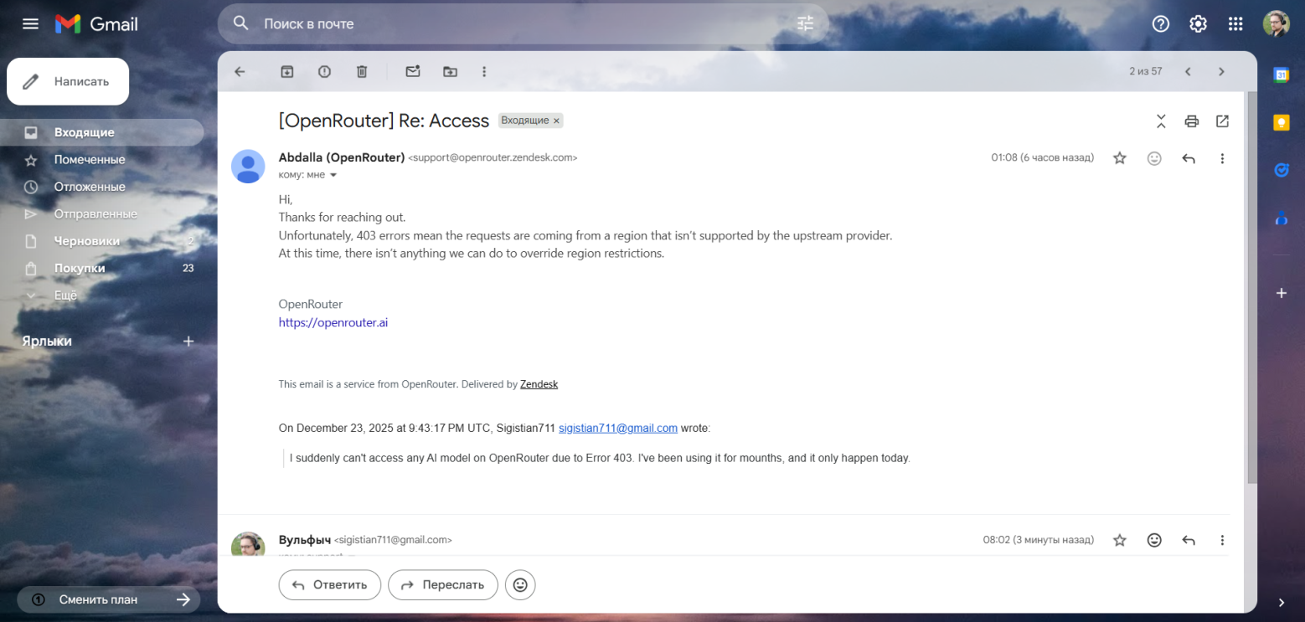Delete the email using the trash icon
The height and width of the screenshot is (622, 1305).
point(362,72)
